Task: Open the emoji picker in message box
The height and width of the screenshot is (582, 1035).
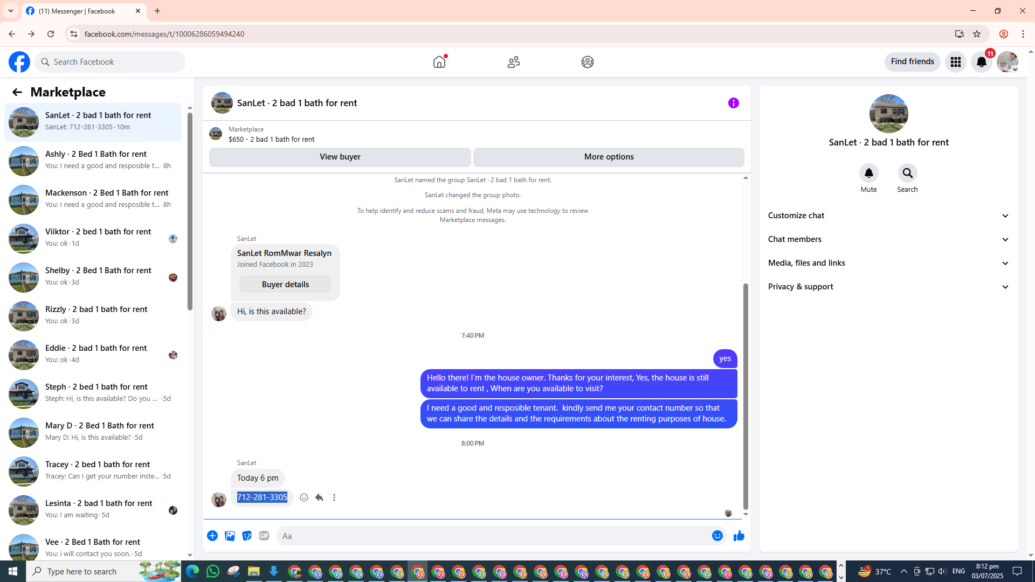Action: pyautogui.click(x=717, y=536)
